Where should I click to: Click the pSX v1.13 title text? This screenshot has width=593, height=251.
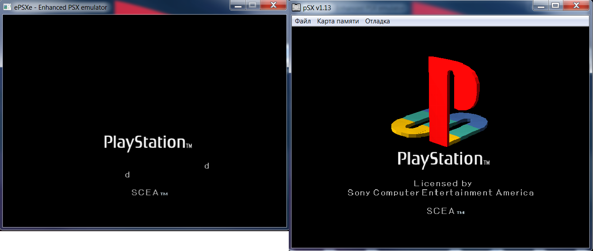coord(317,8)
